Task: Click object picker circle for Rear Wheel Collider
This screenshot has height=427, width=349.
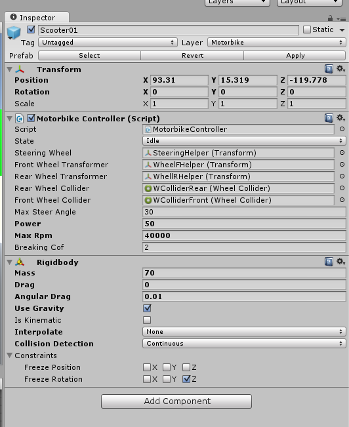Action: coord(342,188)
